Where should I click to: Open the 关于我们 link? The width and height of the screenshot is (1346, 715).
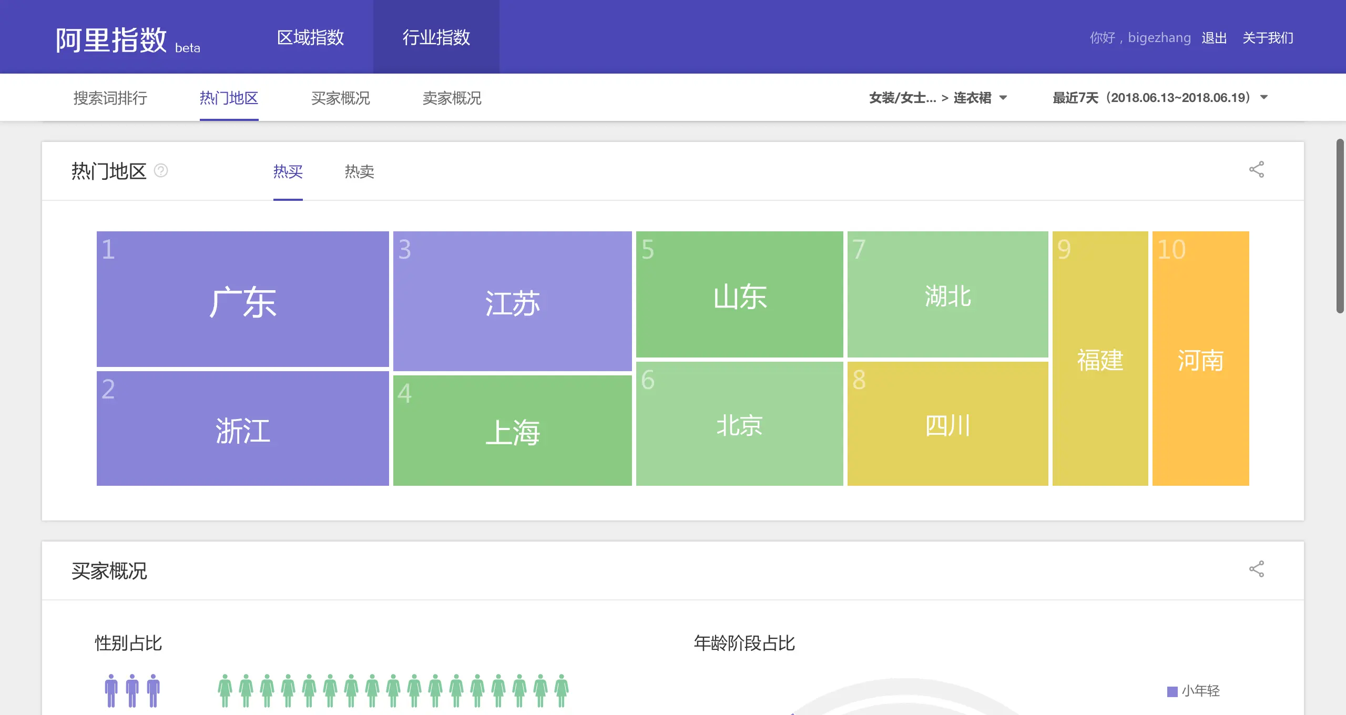click(x=1268, y=38)
